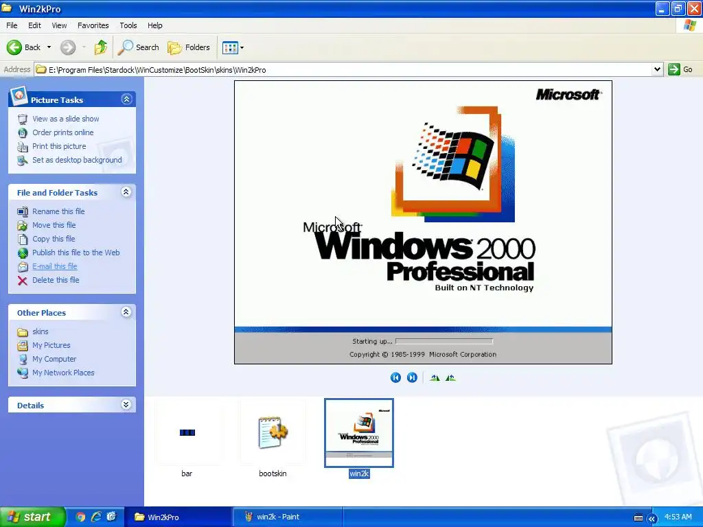This screenshot has width=703, height=527.
Task: Click the win2k file name label
Action: [359, 473]
